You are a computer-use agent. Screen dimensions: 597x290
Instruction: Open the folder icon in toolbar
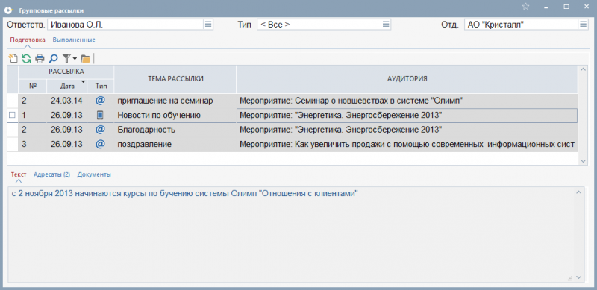[x=86, y=59]
